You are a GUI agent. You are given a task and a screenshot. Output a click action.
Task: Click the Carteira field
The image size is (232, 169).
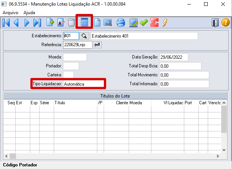click(68, 75)
